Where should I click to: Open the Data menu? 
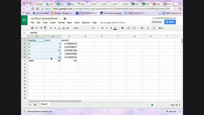69,23
